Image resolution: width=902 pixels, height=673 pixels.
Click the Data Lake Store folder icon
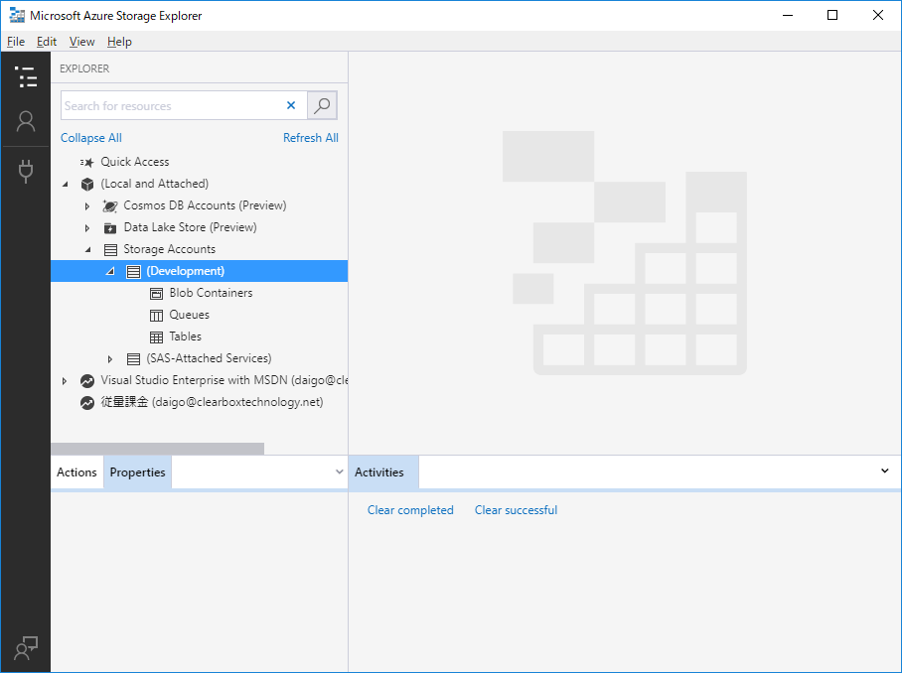pos(110,227)
